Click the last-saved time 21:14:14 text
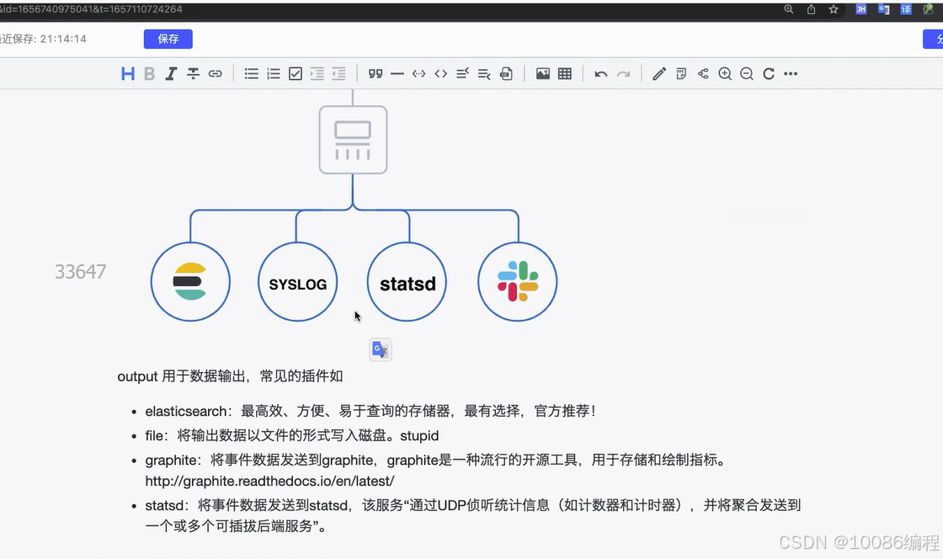Viewport: 943px width, 559px height. (63, 39)
